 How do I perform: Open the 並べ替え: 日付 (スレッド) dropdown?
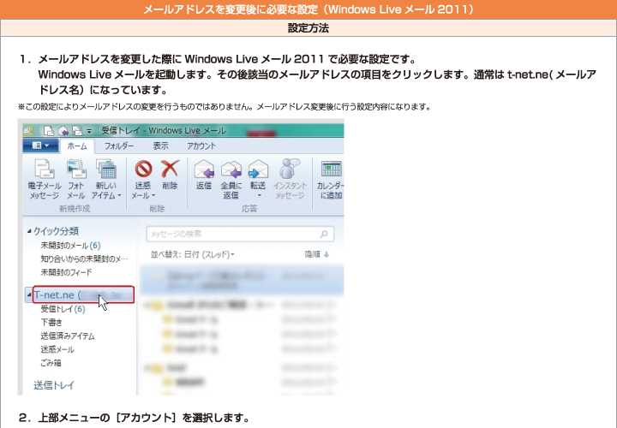(x=193, y=254)
